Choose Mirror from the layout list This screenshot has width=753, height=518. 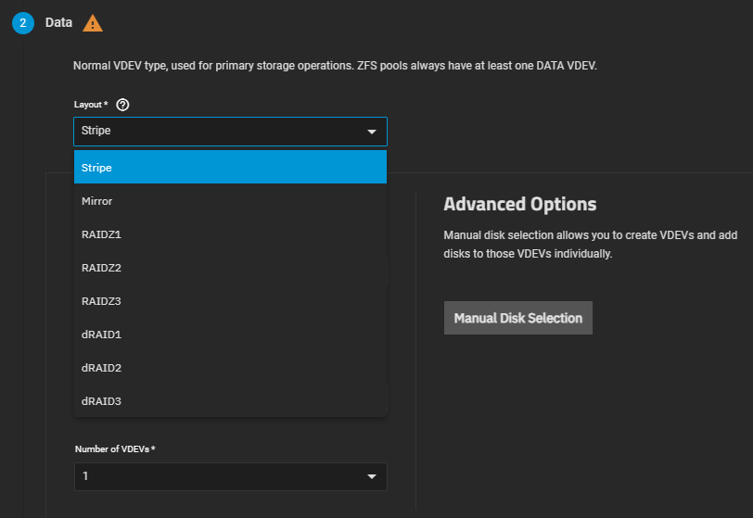click(x=230, y=201)
